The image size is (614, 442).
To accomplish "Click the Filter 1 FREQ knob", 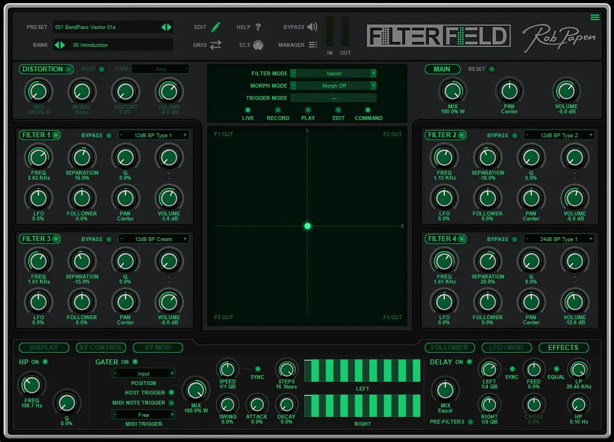I will (x=39, y=157).
